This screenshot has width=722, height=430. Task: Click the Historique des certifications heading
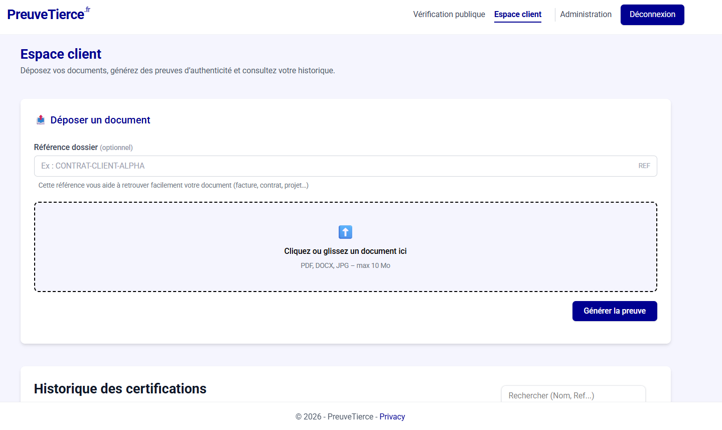tap(119, 388)
